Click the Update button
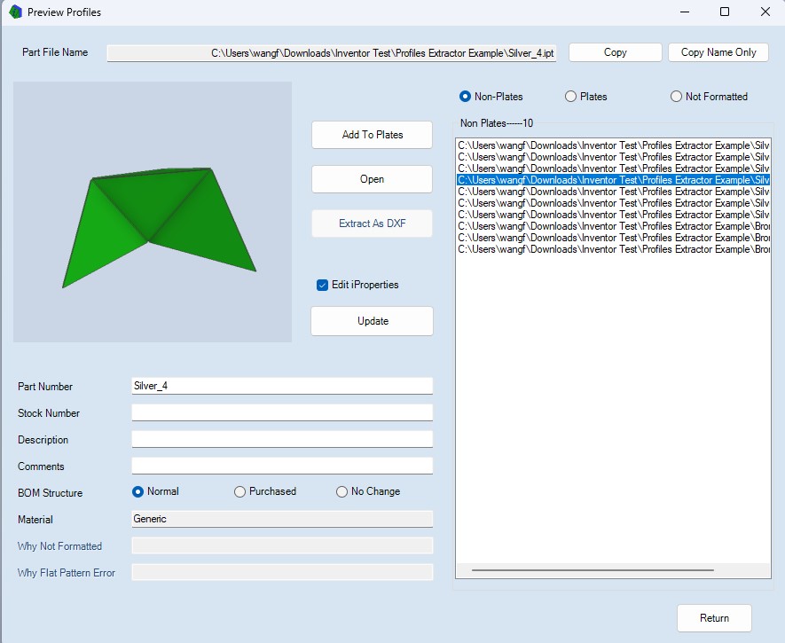 click(372, 321)
